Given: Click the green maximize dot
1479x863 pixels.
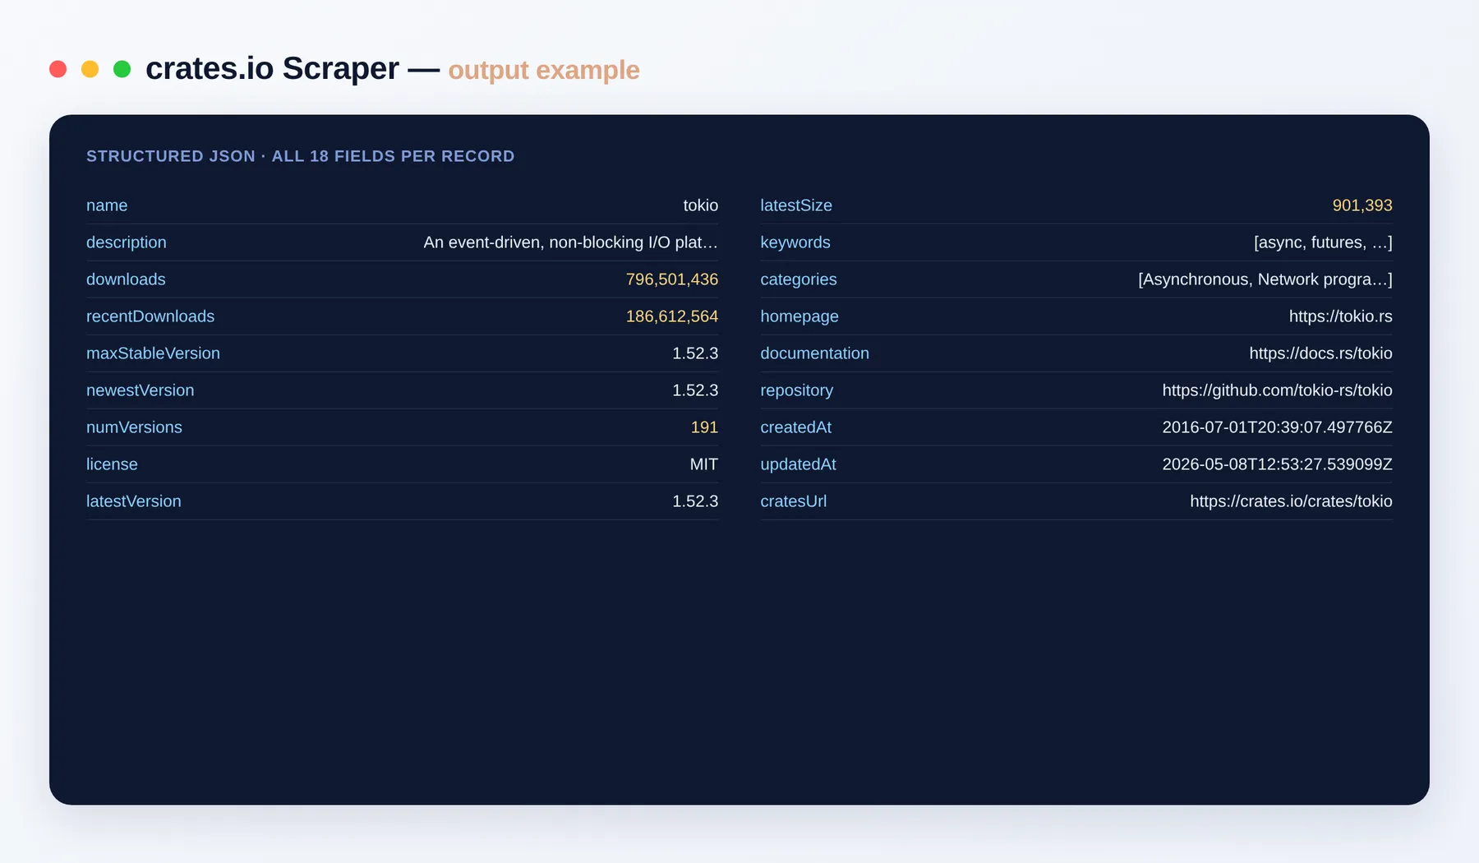Looking at the screenshot, I should 122,69.
